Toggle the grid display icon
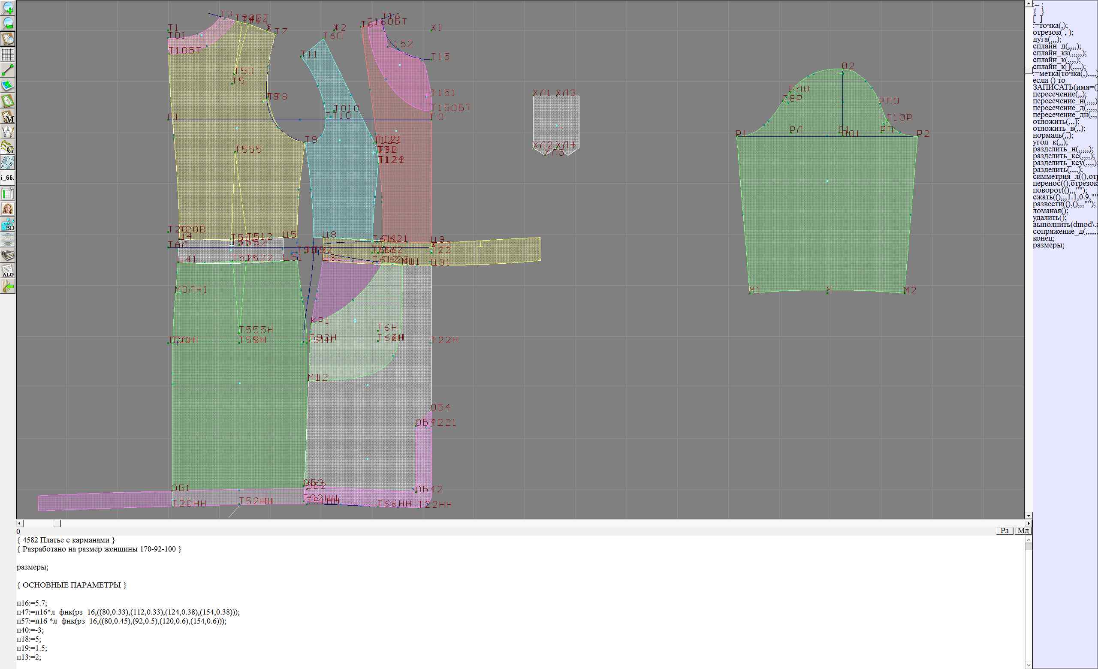 pos(8,54)
